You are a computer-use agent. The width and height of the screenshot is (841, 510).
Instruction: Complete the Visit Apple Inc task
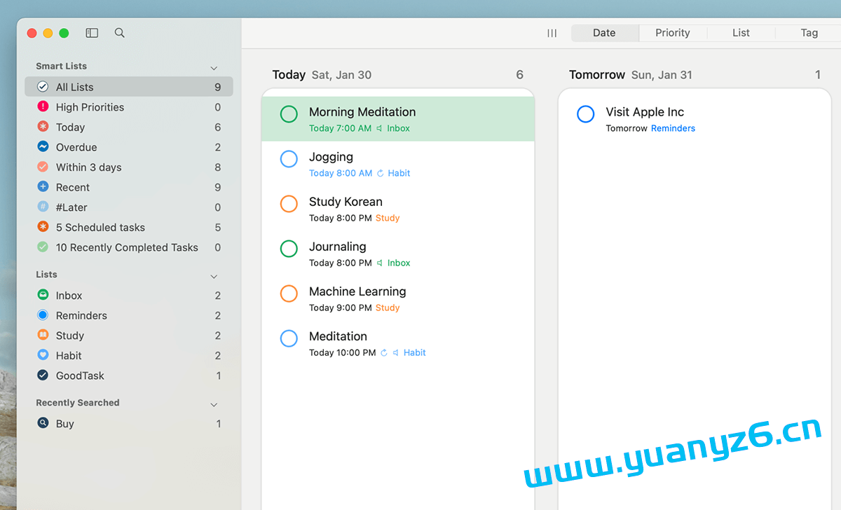[585, 114]
